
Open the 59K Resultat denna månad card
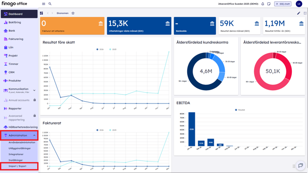(x=240, y=26)
